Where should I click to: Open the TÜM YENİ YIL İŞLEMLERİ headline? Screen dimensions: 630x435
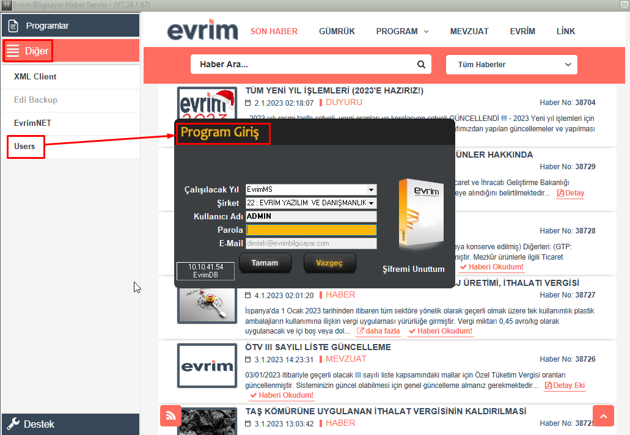tap(334, 90)
